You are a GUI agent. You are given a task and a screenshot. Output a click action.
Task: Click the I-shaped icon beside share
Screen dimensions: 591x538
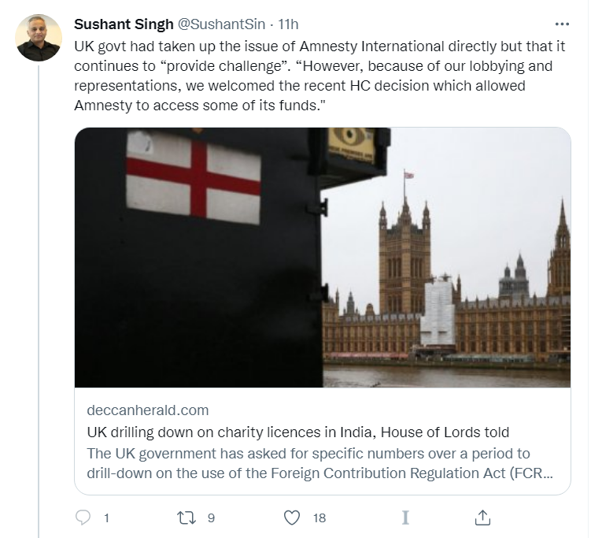coord(404,518)
